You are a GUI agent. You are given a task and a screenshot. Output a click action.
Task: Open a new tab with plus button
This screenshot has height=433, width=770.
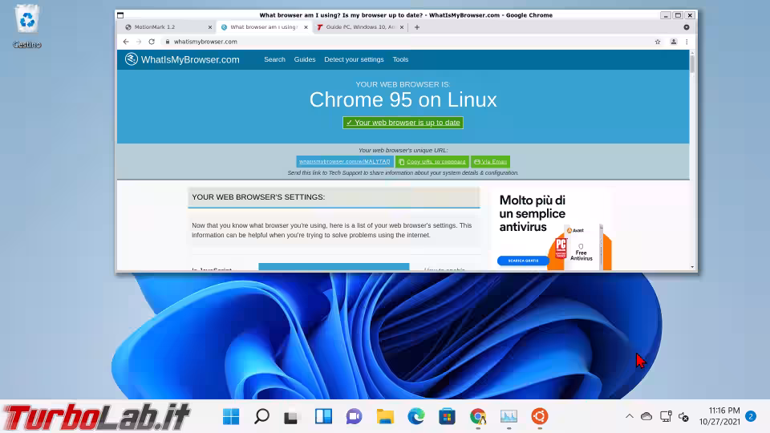tap(417, 27)
